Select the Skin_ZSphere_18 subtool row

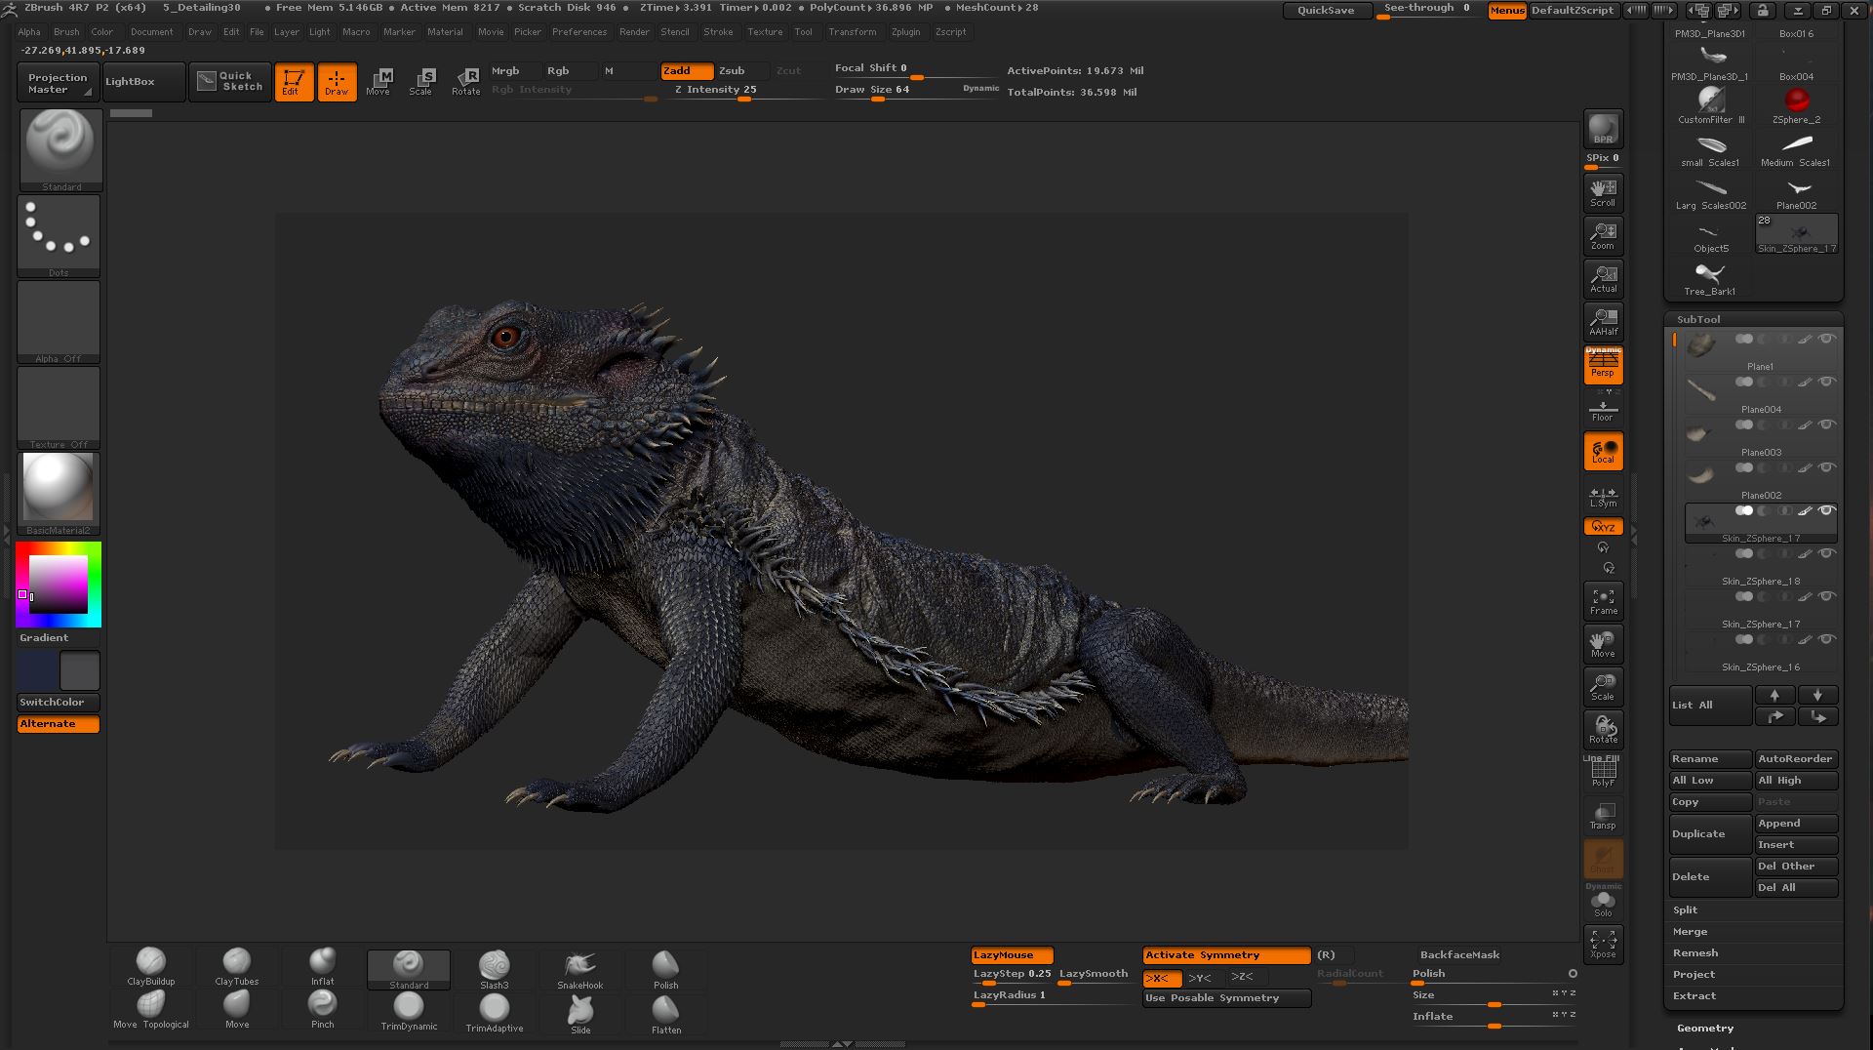pos(1761,567)
